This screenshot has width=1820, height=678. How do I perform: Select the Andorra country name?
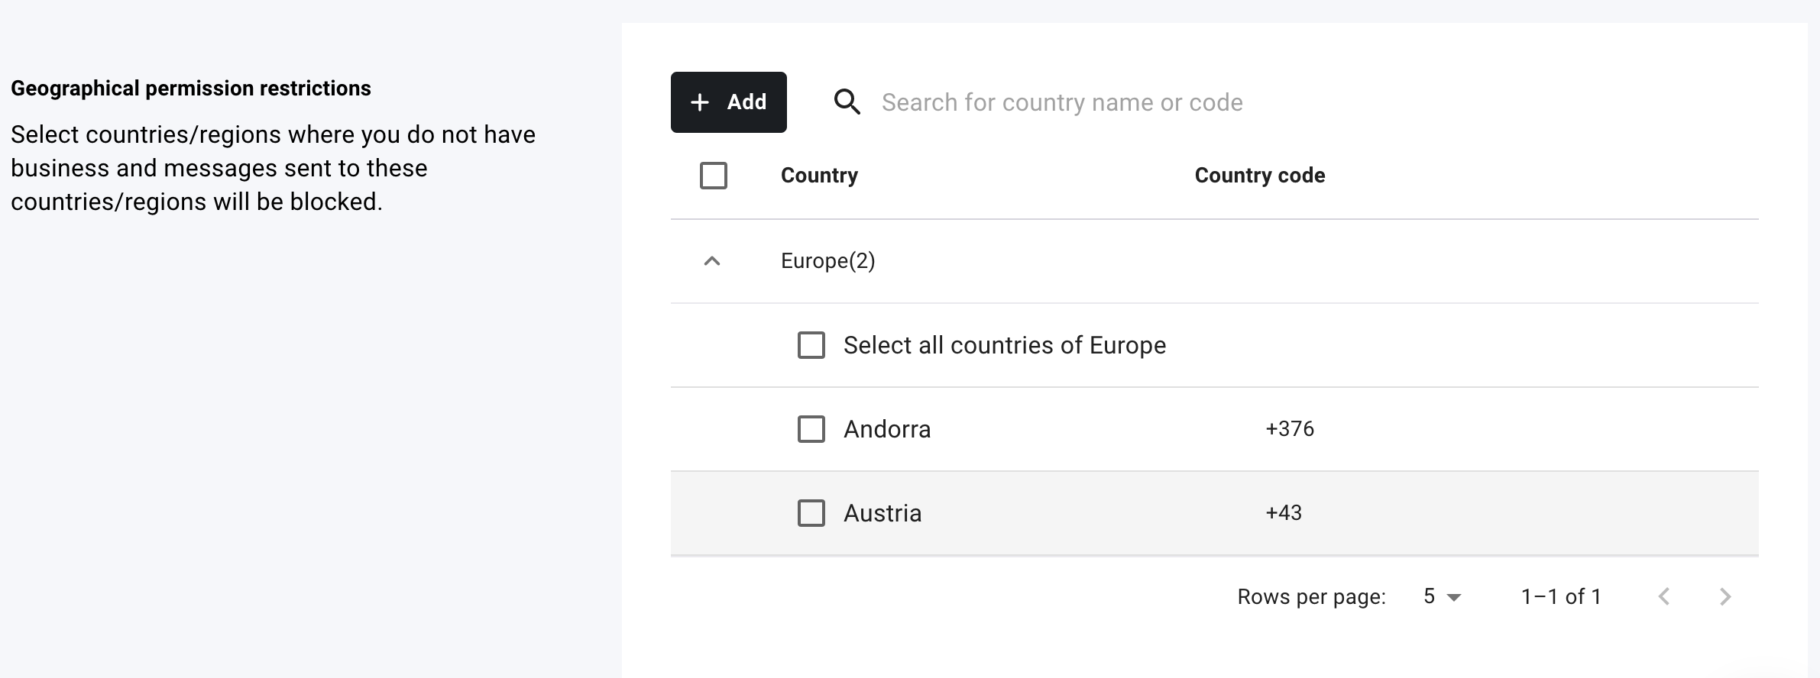886,429
